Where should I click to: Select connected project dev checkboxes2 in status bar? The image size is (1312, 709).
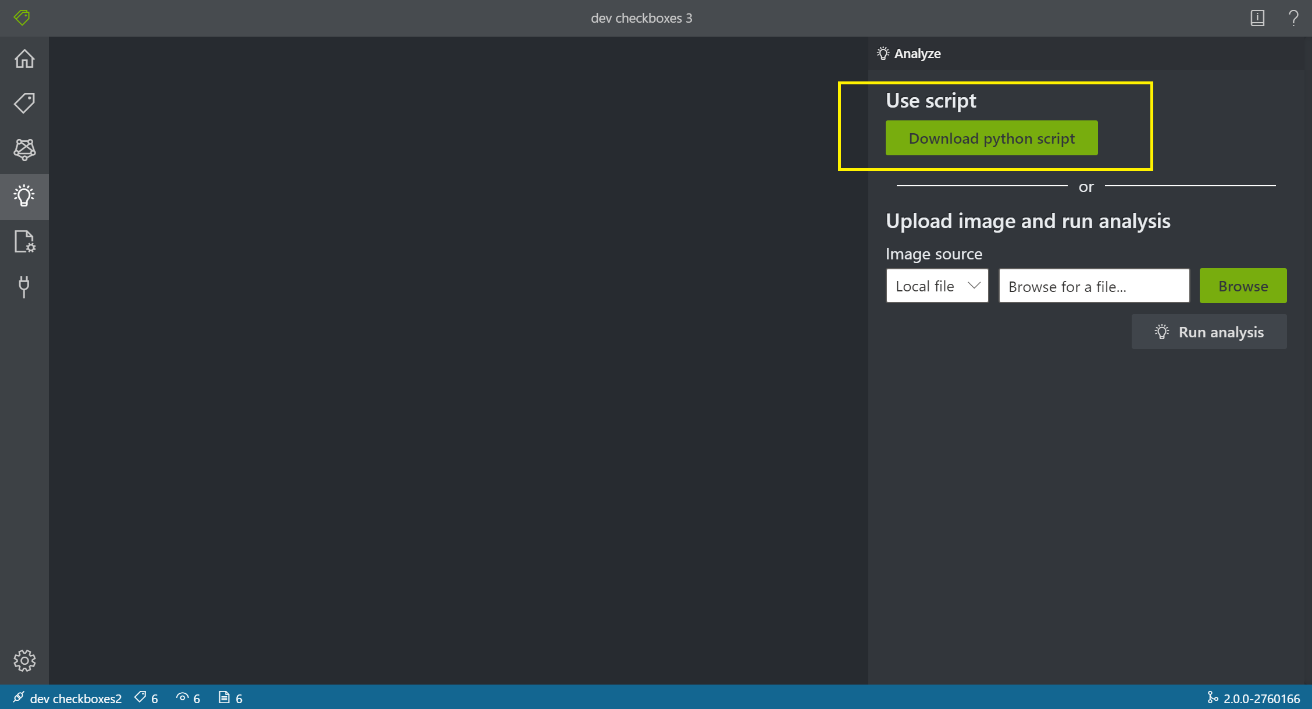coord(67,697)
